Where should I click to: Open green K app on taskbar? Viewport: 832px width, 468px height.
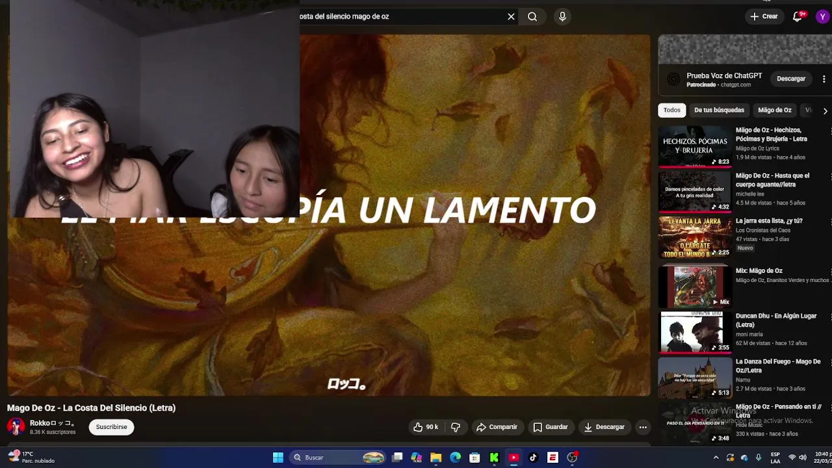tap(494, 458)
